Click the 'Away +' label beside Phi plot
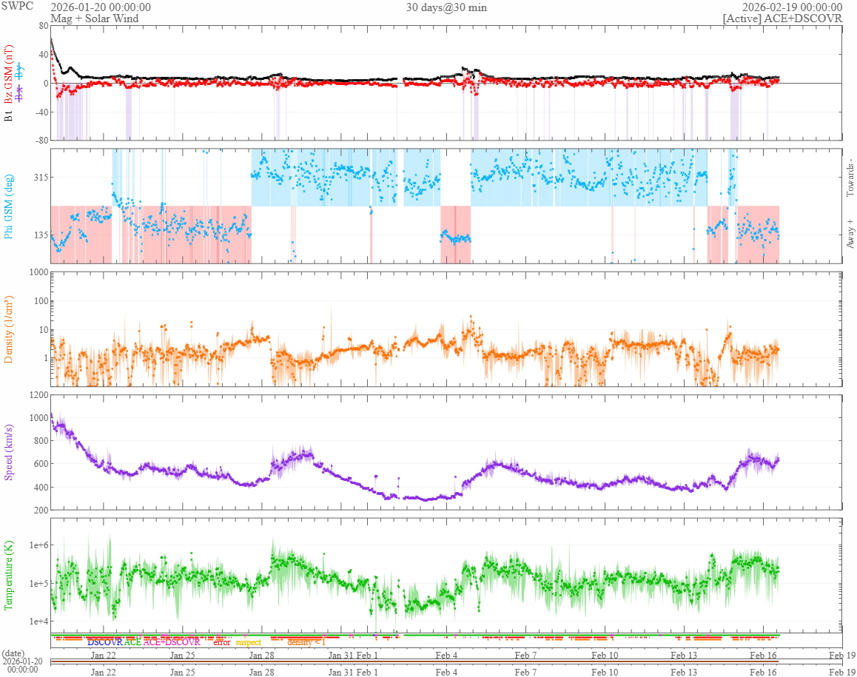Image resolution: width=857 pixels, height=677 pixels. [x=850, y=233]
